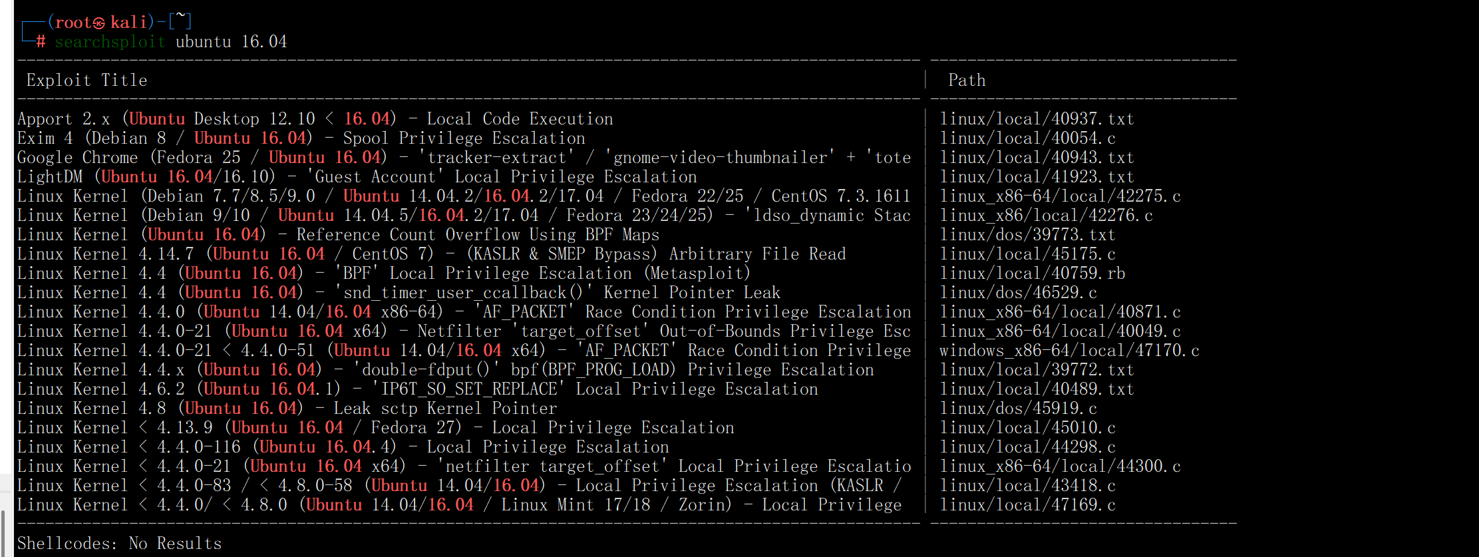1479x557 pixels.
Task: Click path linux/dos/46529.c
Action: (x=1018, y=293)
